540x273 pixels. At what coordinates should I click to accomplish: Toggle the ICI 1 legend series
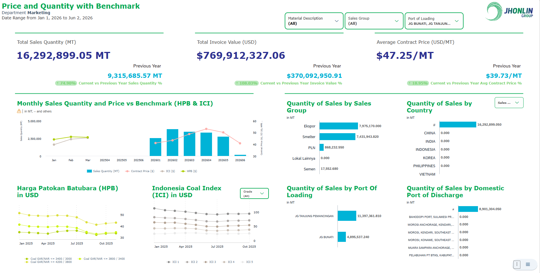pyautogui.click(x=173, y=262)
